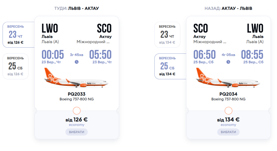The image size is (277, 151).
Task: Choose outbound date 25 Вересень from 126 €
Action: click(x=16, y=66)
